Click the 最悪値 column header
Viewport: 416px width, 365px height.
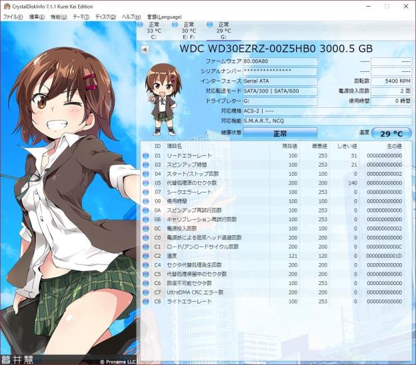click(319, 147)
